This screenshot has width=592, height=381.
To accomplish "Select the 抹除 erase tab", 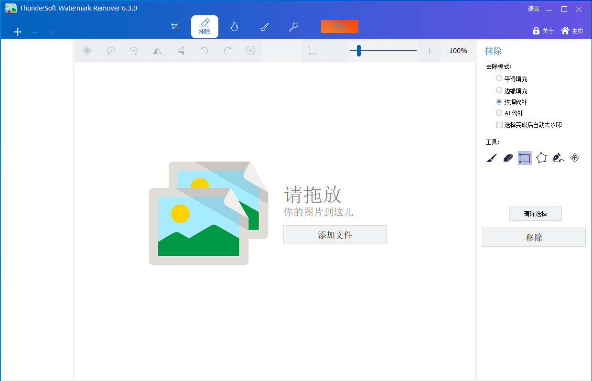I will tap(205, 27).
